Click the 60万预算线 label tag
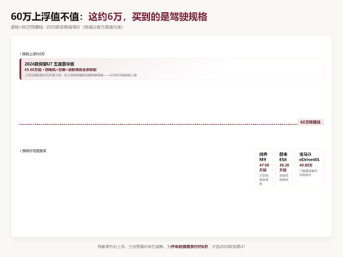This screenshot has height=257, width=343. [x=310, y=122]
